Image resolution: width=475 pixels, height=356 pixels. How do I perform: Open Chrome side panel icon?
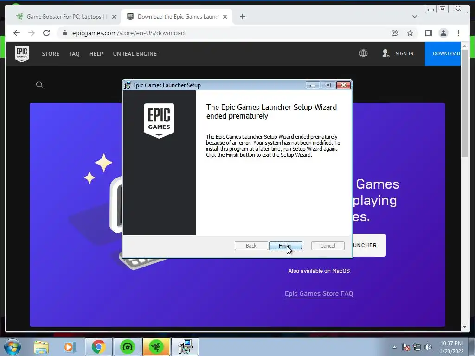tap(428, 33)
